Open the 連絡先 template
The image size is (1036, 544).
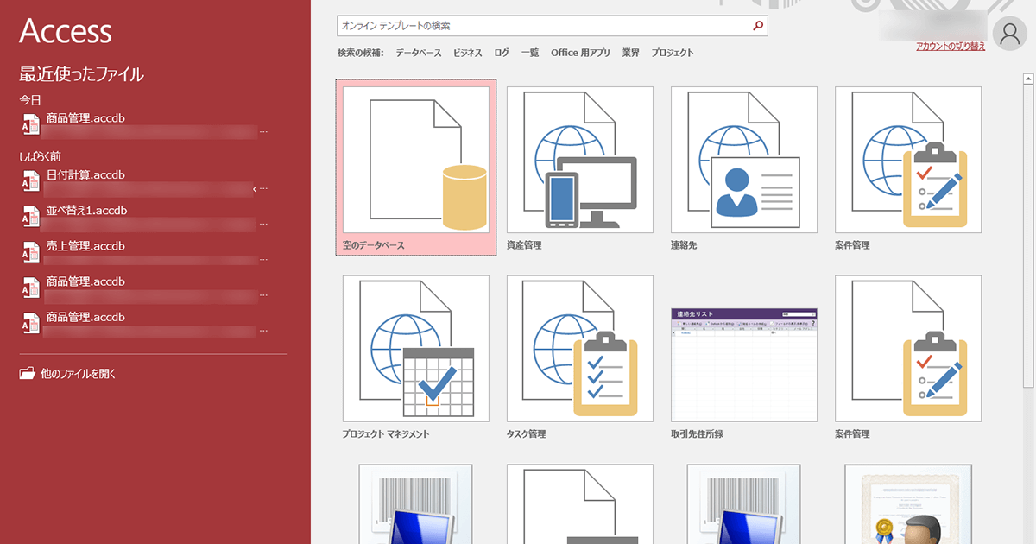743,160
